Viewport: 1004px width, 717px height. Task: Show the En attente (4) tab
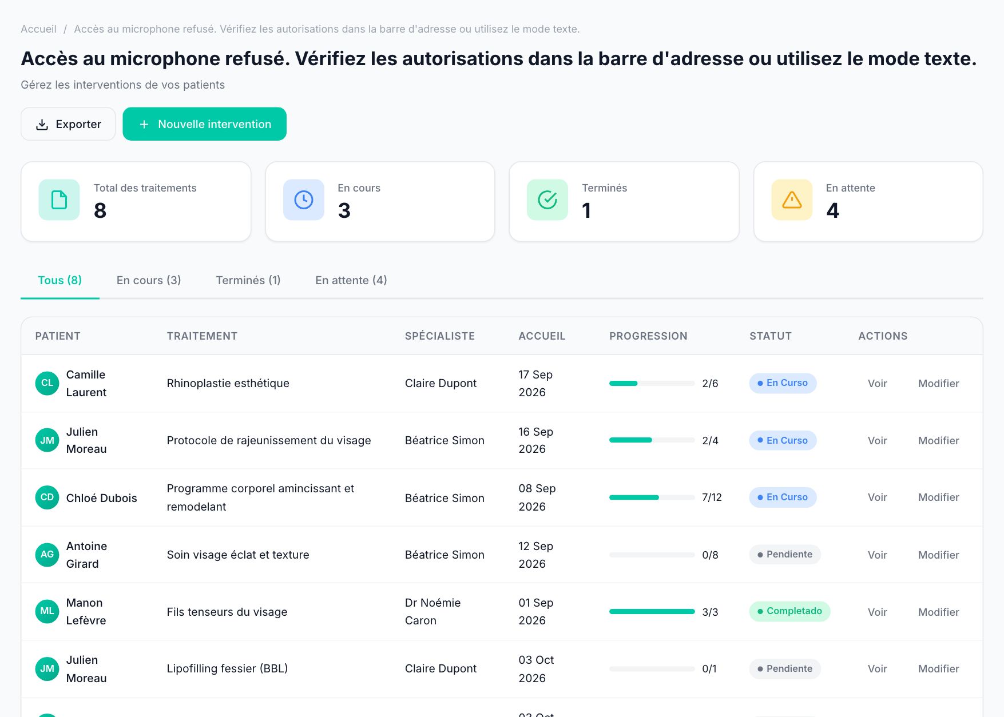351,280
